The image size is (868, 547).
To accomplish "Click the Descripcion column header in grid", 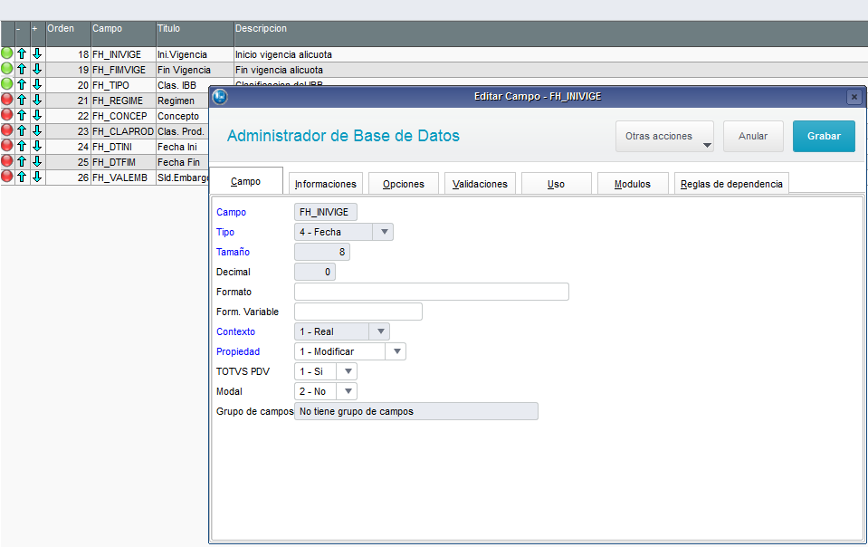I will pyautogui.click(x=551, y=34).
